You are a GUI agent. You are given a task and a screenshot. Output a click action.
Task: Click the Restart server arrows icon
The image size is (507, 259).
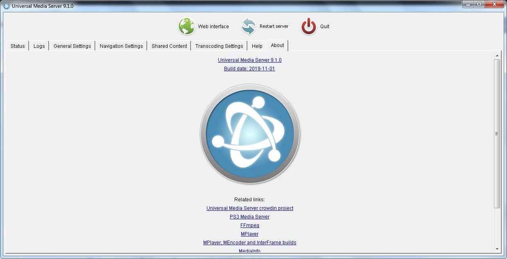(x=248, y=26)
